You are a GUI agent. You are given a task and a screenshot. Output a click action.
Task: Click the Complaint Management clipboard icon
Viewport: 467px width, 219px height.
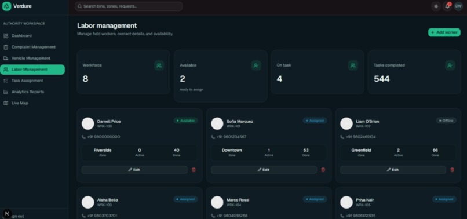pyautogui.click(x=6, y=47)
